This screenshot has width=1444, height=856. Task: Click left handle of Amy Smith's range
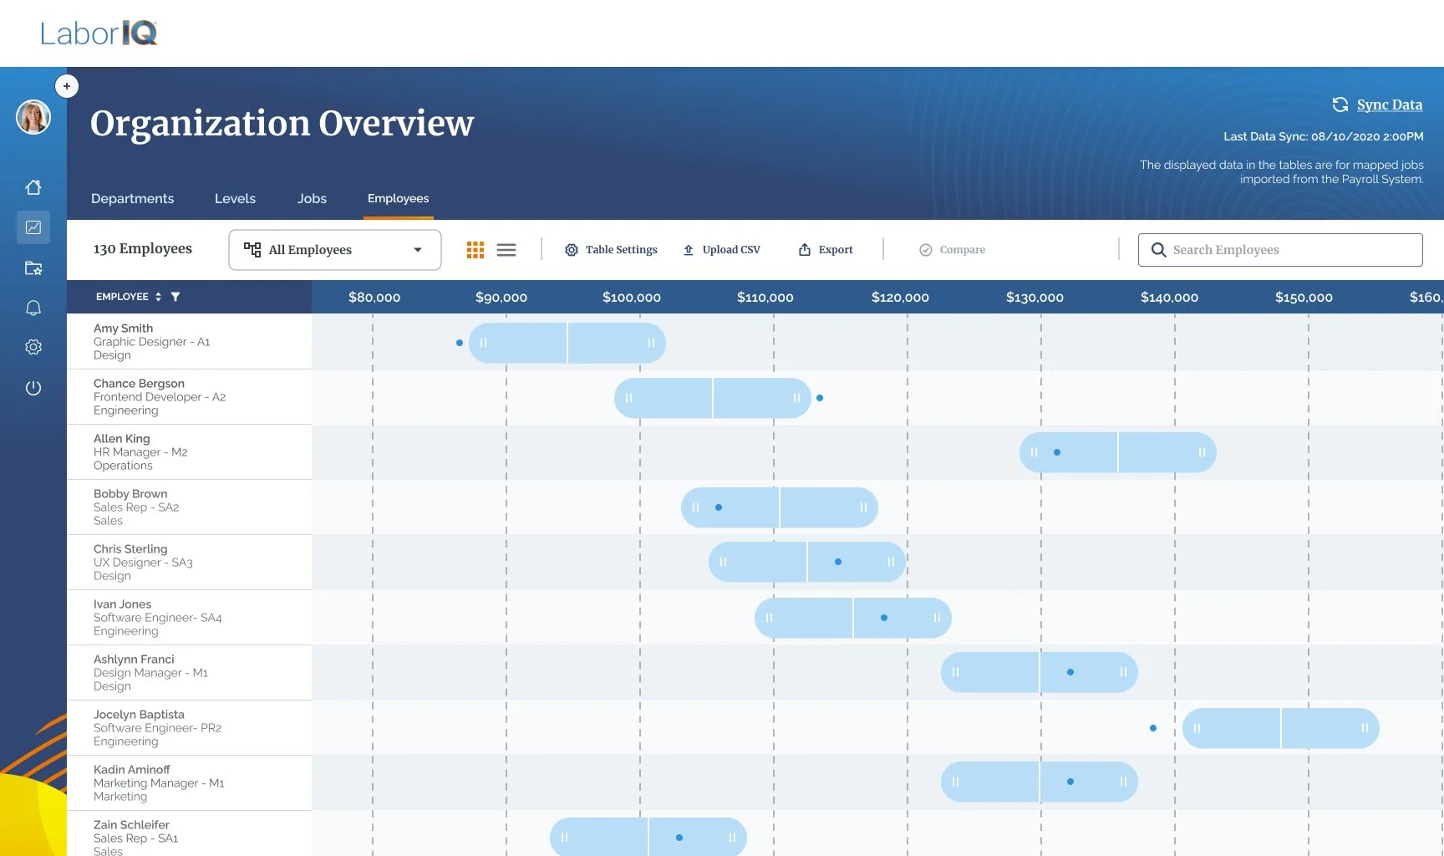coord(483,343)
